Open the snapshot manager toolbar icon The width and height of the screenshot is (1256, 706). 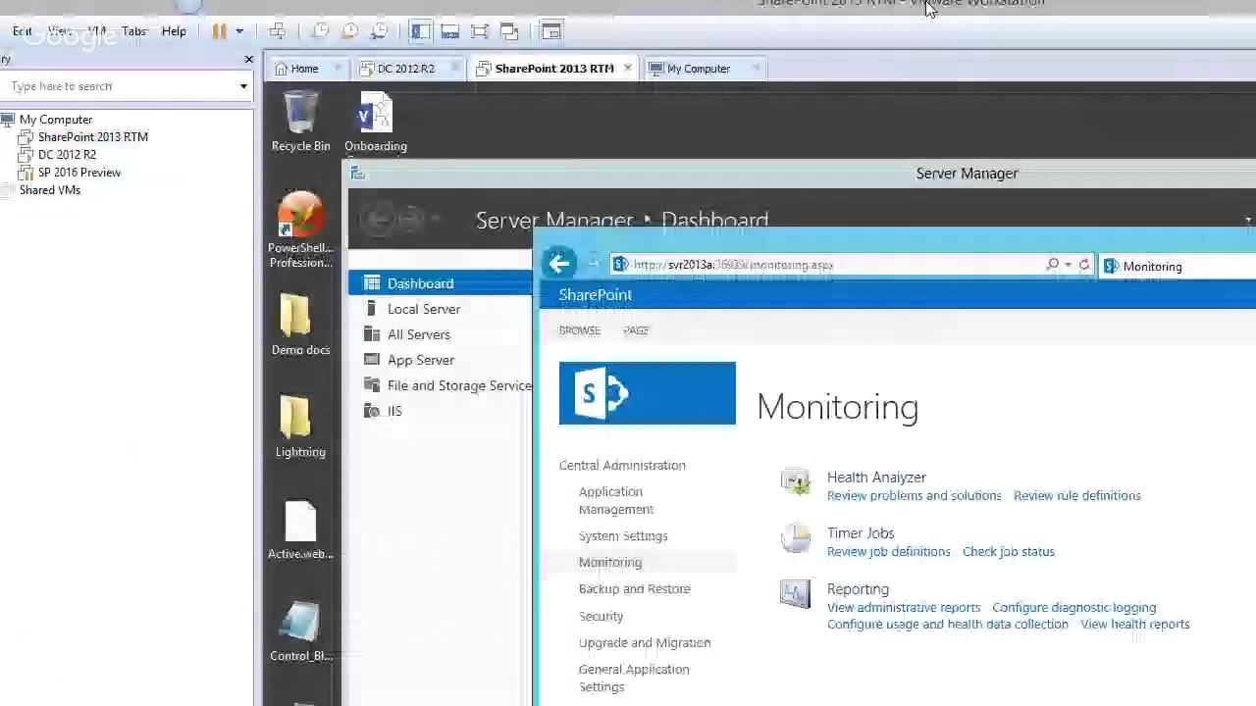tap(379, 31)
